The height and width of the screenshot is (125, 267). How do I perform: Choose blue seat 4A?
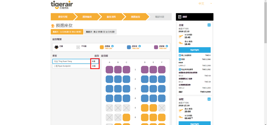(x=110, y=98)
